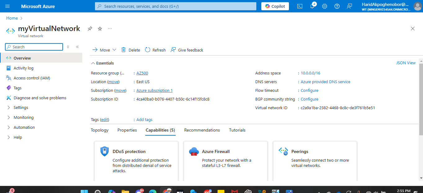Screen dimensions: 423x193
Task: Switch to the Topology tab
Action: 99,130
